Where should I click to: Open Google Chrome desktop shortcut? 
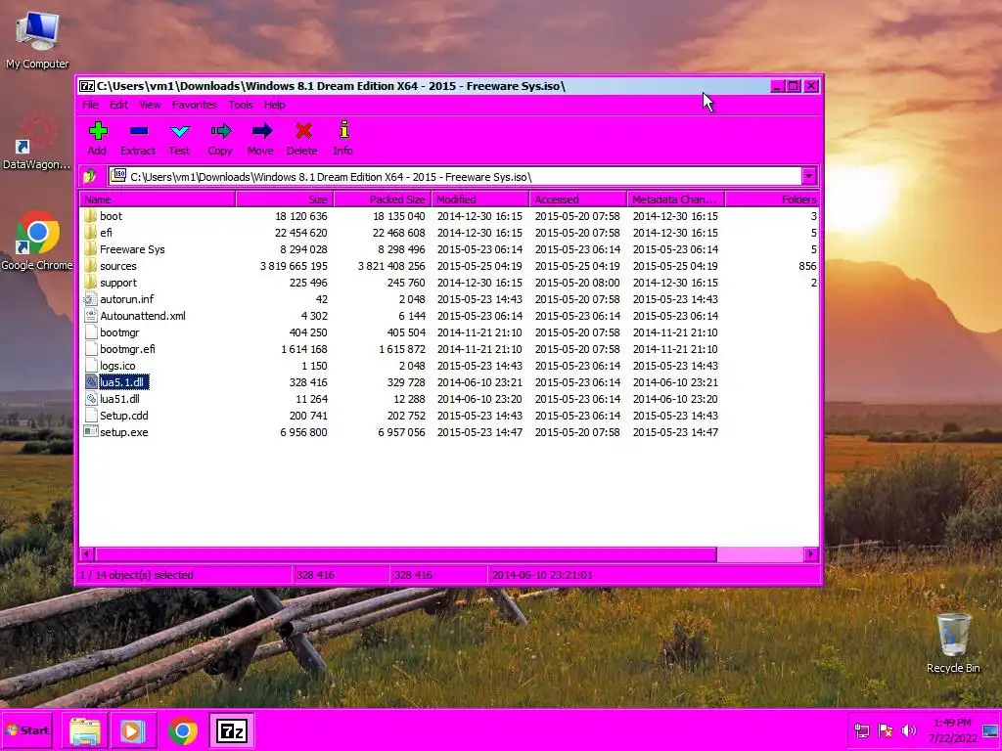click(37, 242)
